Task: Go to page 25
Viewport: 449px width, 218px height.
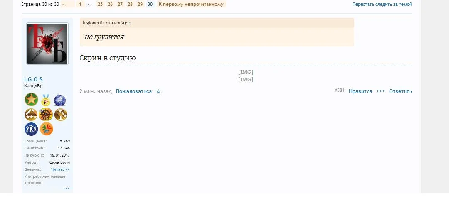Action: [x=100, y=4]
